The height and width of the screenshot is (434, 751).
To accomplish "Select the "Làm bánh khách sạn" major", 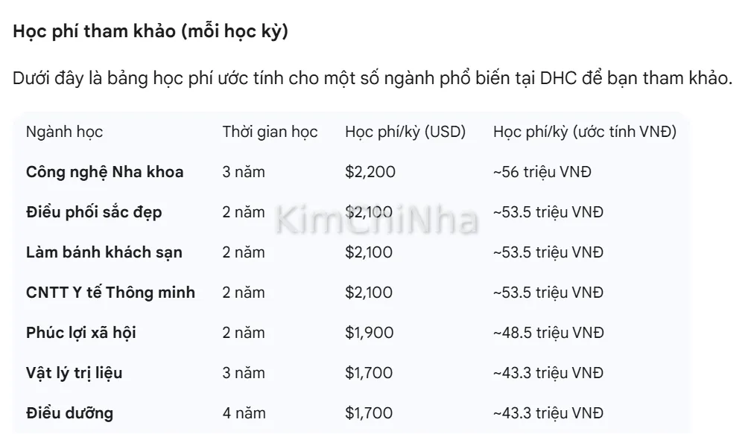I will click(104, 252).
